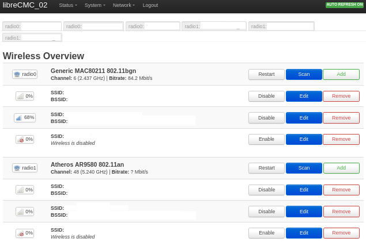Viewport: 366px width, 242px height.
Task: Scan with the radio0 Generic MAC80211 device
Action: (x=304, y=75)
